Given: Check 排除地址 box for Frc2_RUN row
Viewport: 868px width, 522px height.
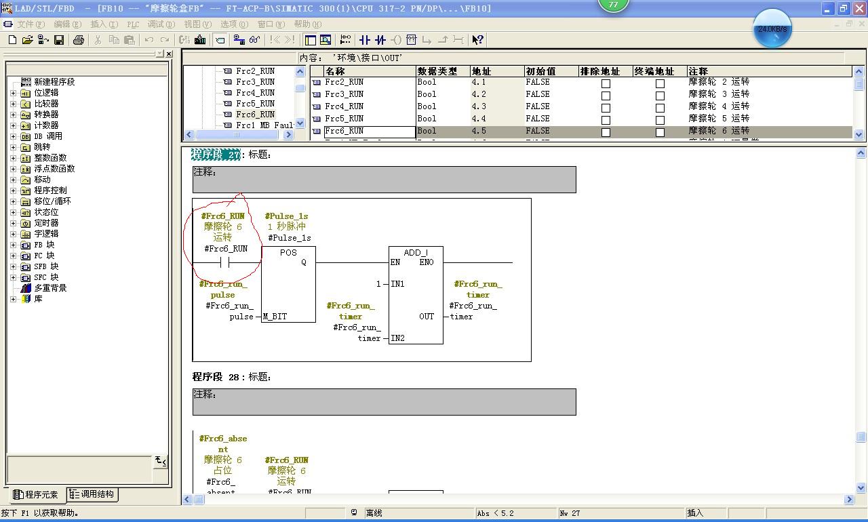Looking at the screenshot, I should (606, 84).
